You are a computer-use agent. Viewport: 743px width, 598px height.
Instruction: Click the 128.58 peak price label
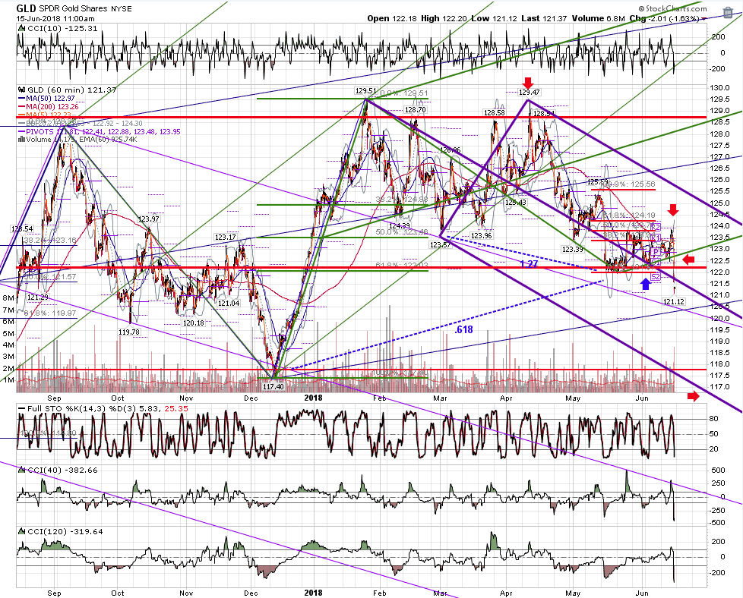(495, 113)
